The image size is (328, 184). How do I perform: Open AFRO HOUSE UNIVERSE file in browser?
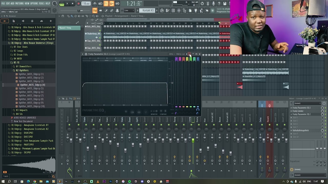(25, 118)
